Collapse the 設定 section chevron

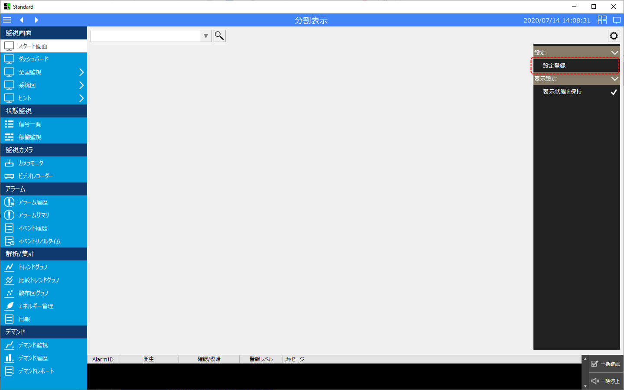point(614,53)
